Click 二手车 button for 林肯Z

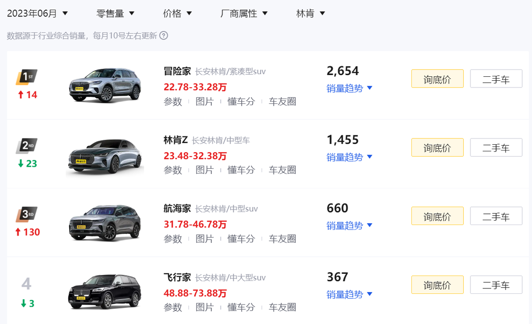[496, 147]
